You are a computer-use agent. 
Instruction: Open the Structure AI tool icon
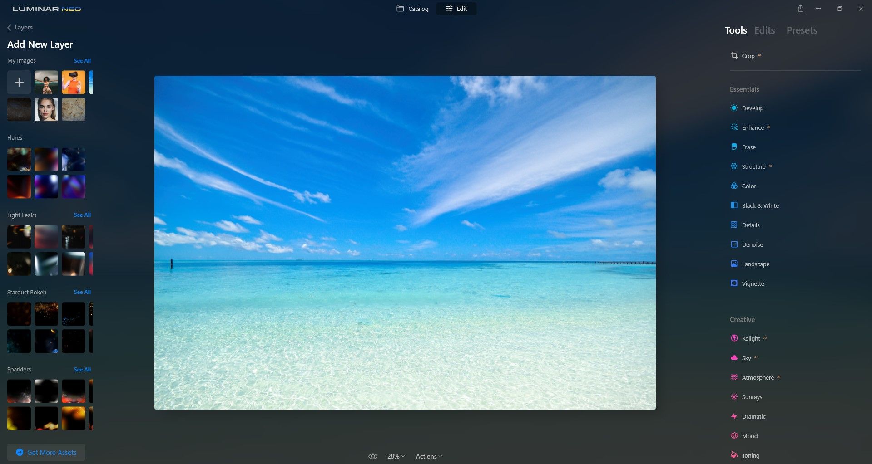[x=734, y=166]
